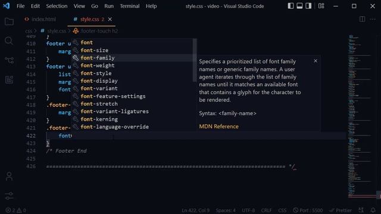The width and height of the screenshot is (381, 214).
Task: Close the style.css tab
Action: click(x=110, y=19)
